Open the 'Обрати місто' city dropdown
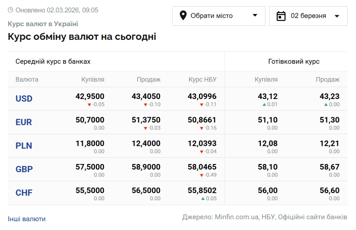356x230 pixels. pyautogui.click(x=219, y=16)
